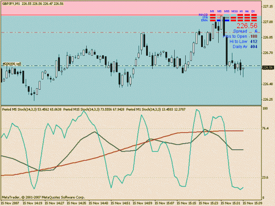Click the teal MACD signal bar under M30
This screenshot has width=275, height=206.
[233, 15]
